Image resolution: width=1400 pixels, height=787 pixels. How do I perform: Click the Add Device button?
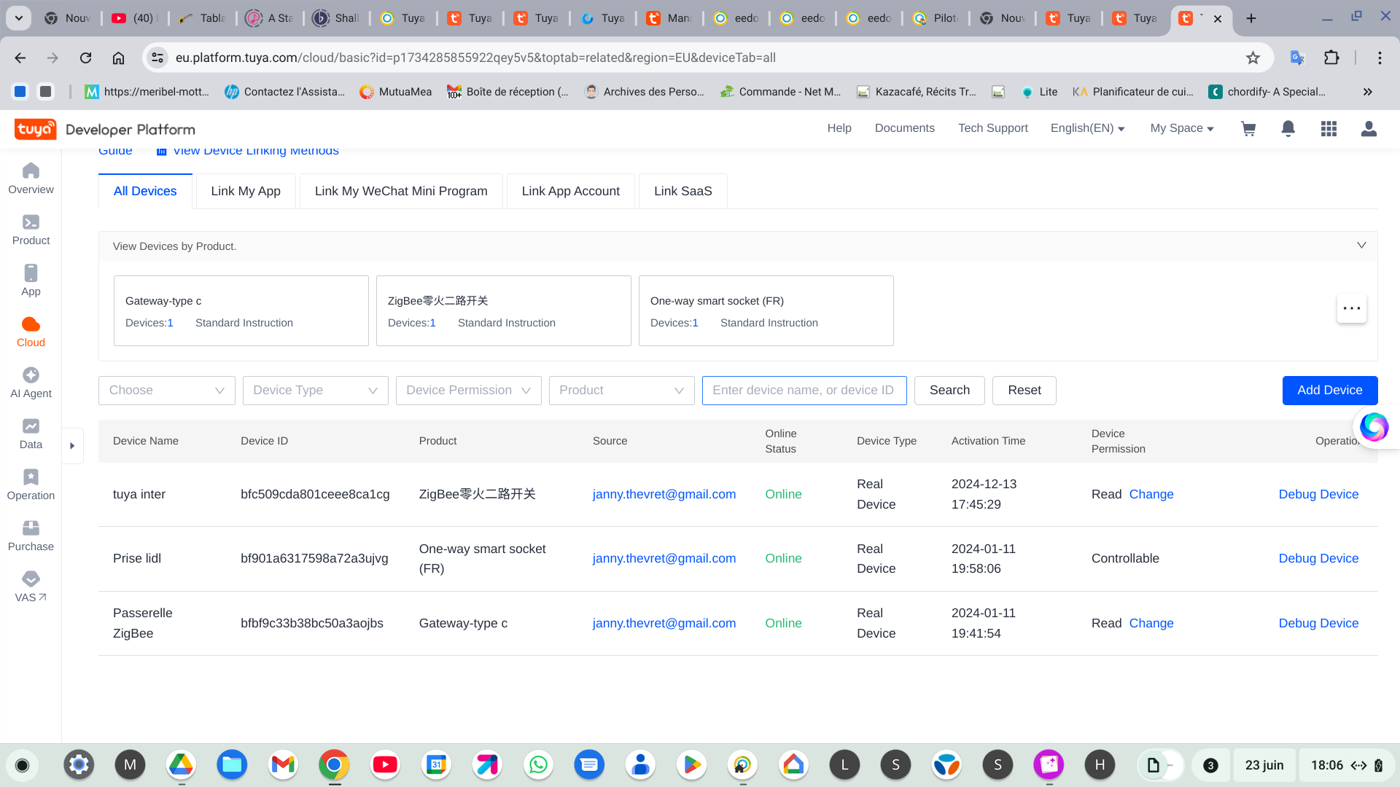(x=1330, y=391)
